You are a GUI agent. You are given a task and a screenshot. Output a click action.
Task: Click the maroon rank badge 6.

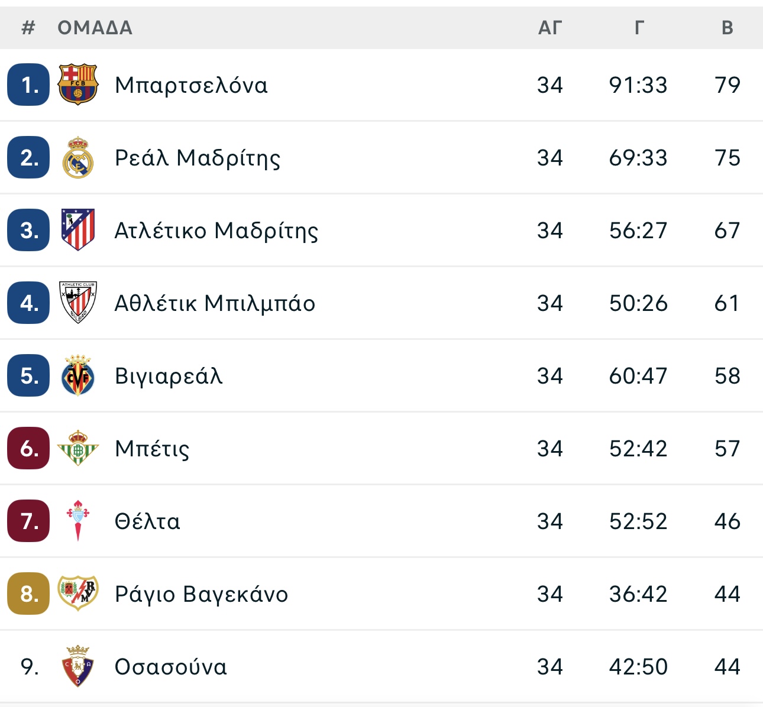[28, 448]
